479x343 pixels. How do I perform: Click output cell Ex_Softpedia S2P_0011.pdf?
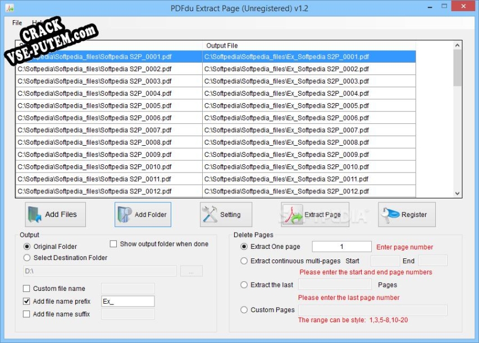[x=309, y=179]
